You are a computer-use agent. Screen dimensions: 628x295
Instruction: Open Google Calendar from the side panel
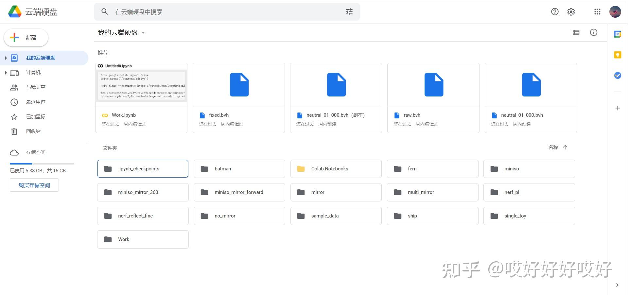pyautogui.click(x=617, y=34)
